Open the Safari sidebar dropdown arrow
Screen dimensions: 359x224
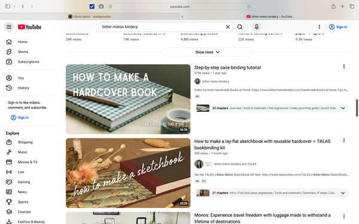coord(14,7)
